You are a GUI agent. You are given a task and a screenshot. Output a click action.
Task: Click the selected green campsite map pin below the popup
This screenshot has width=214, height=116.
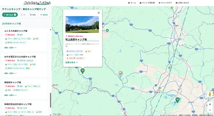click(x=83, y=71)
